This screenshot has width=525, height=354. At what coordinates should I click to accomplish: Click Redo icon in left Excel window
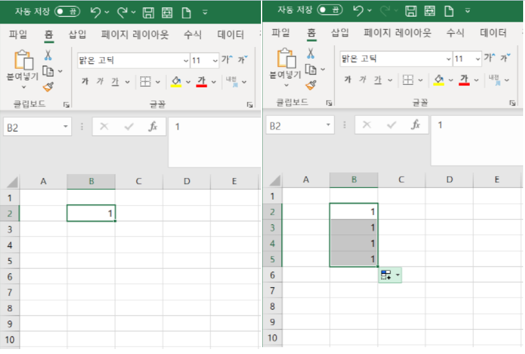122,12
